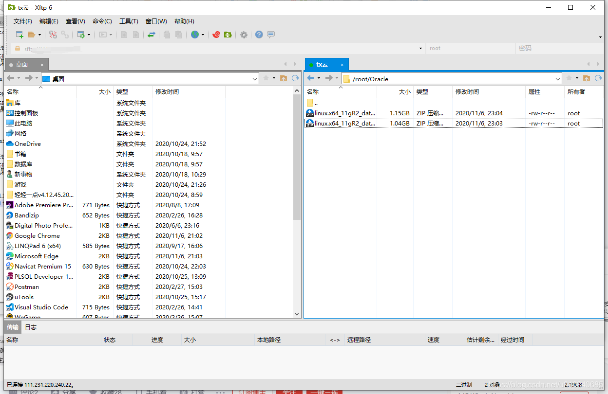Click the local pane vertical scrollbar
The height and width of the screenshot is (394, 608).
[297, 157]
